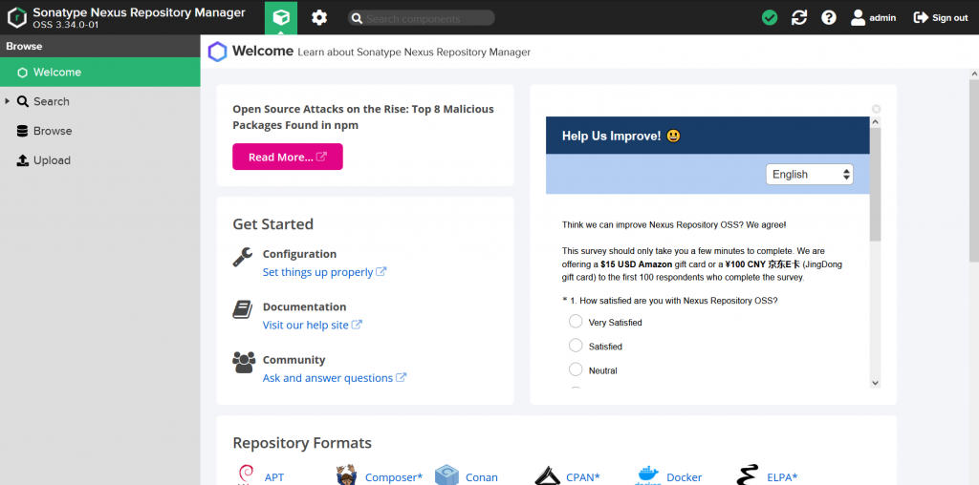Screen dimensions: 979x485
Task: Click the Get Started heading
Action: [272, 223]
